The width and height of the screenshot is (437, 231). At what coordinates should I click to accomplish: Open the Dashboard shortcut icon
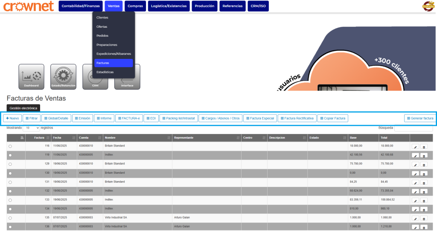(31, 76)
